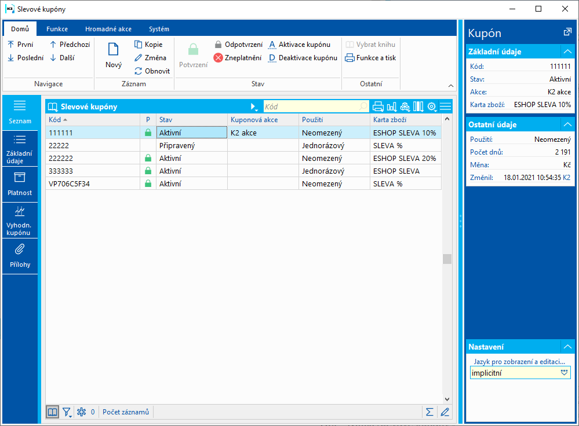
Task: Open the Systém ribbon tab
Action: click(x=159, y=29)
